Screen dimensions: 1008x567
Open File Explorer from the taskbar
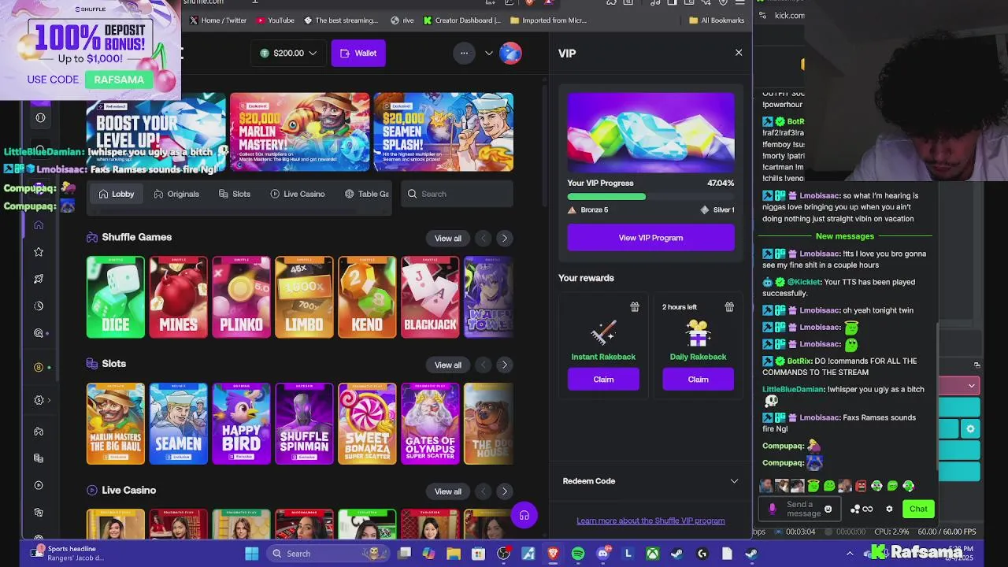coord(454,554)
